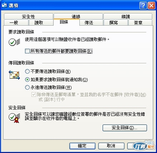Open the help question mark button
Screen dimensions: 157x153
(143, 5)
